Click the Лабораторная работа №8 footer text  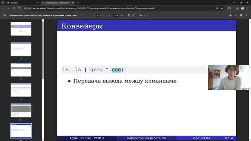146,138
